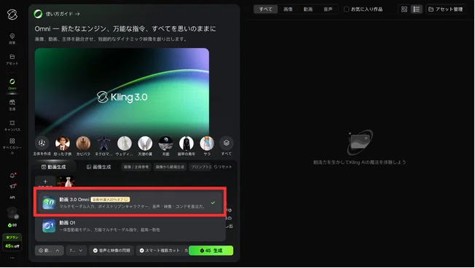Switch to list view layout
The width and height of the screenshot is (475, 268).
coord(417,9)
